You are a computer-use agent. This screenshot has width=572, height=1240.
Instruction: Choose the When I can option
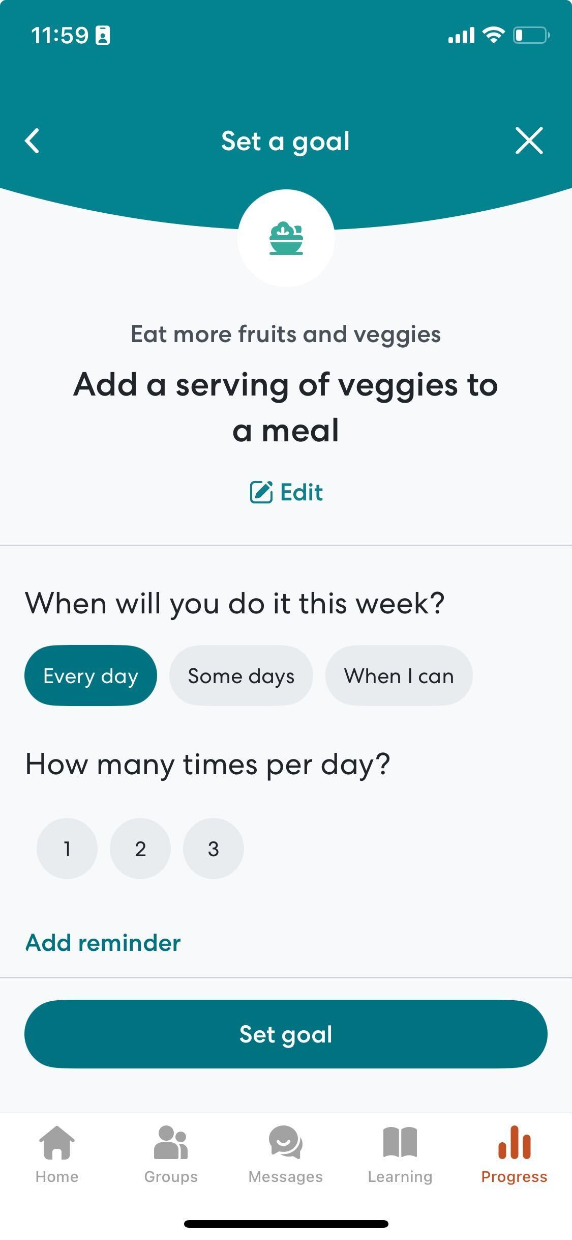(399, 675)
